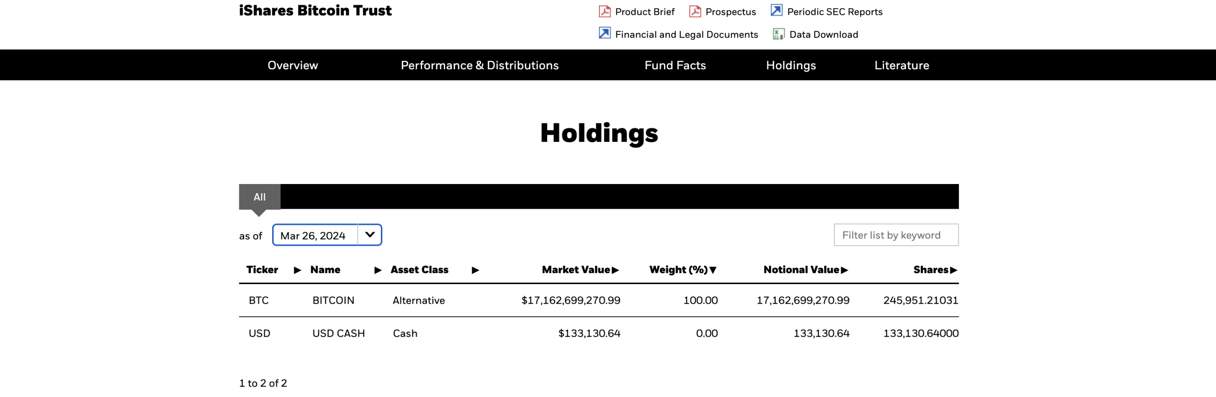Sort by the Name column arrow
Viewport: 1216px width, 397px height.
(378, 270)
